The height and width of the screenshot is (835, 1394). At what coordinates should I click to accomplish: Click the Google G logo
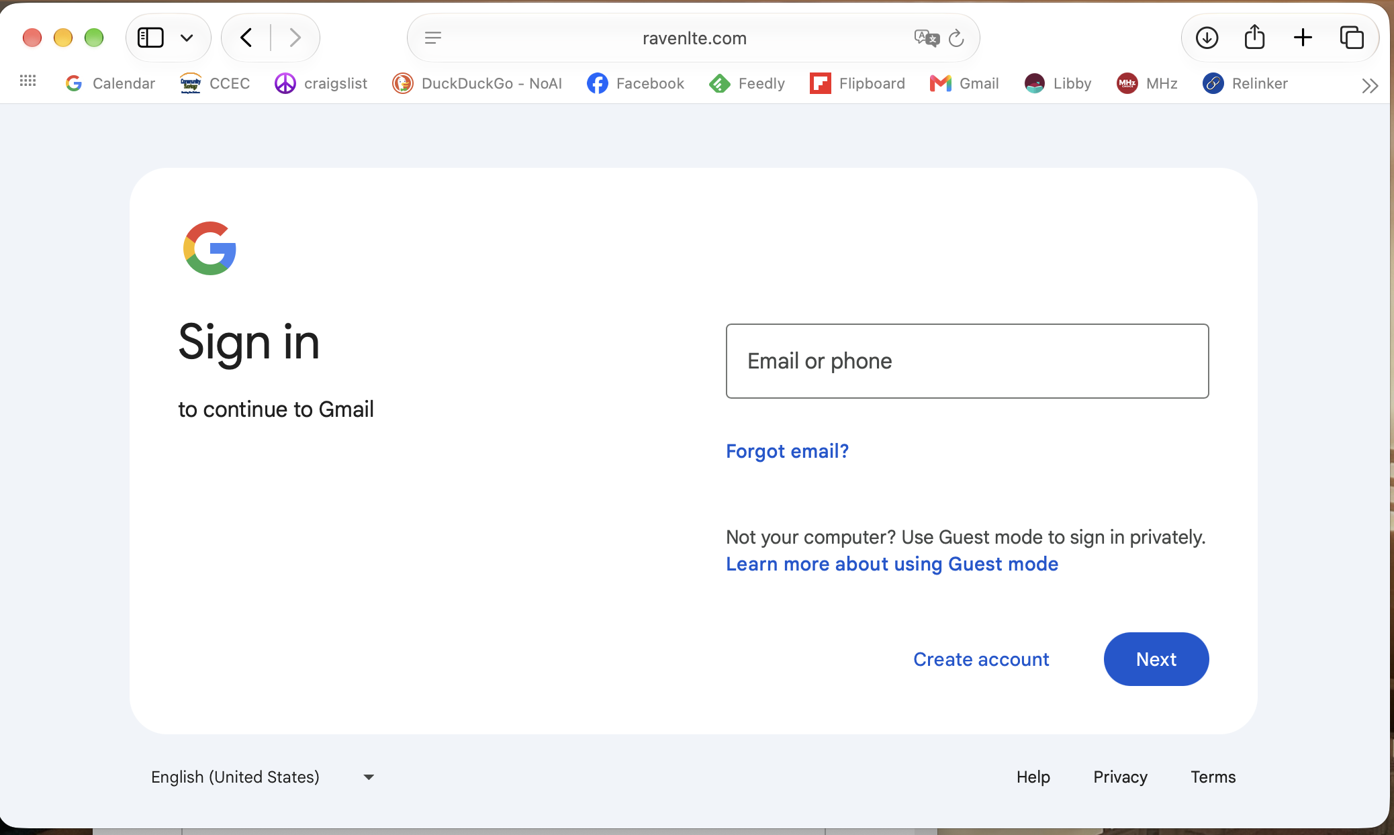210,248
